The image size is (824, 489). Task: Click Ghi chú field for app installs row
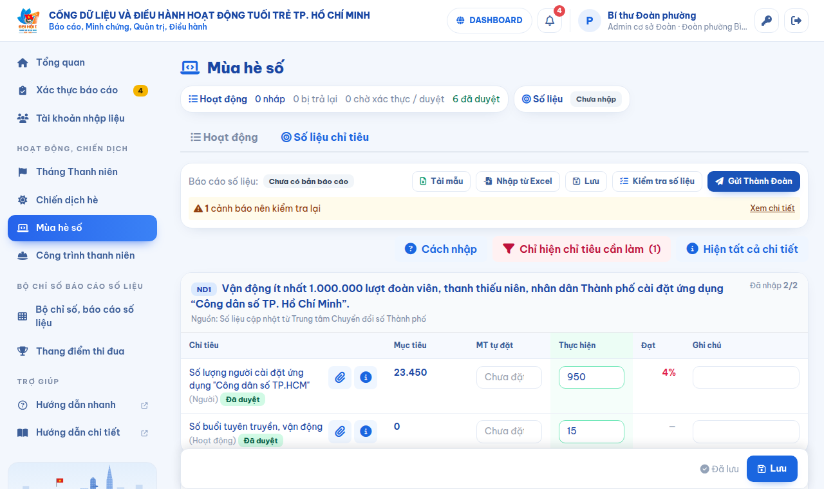tap(746, 377)
